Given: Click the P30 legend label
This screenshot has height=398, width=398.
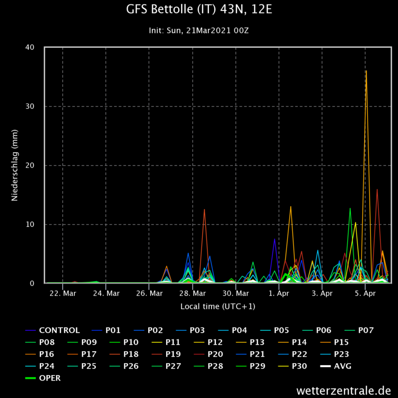Looking at the screenshot, I should (299, 366).
